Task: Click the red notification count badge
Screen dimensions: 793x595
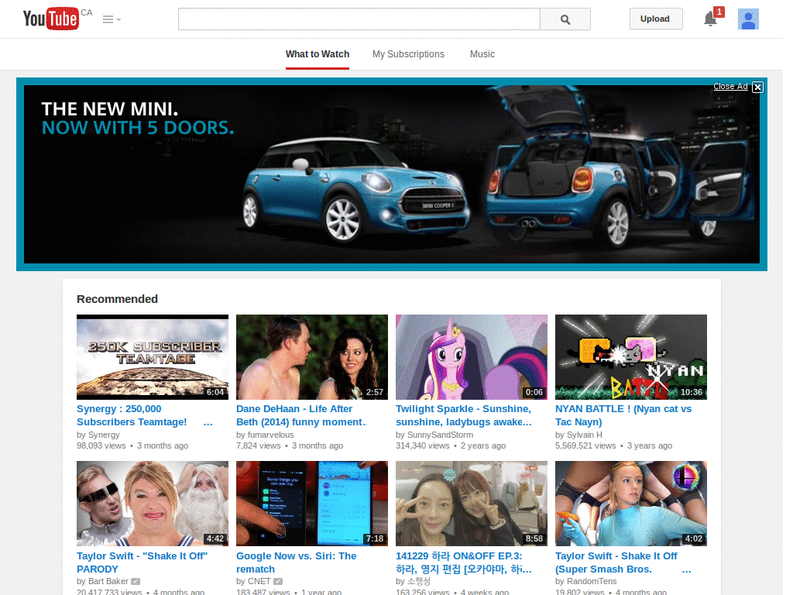Action: pos(719,12)
